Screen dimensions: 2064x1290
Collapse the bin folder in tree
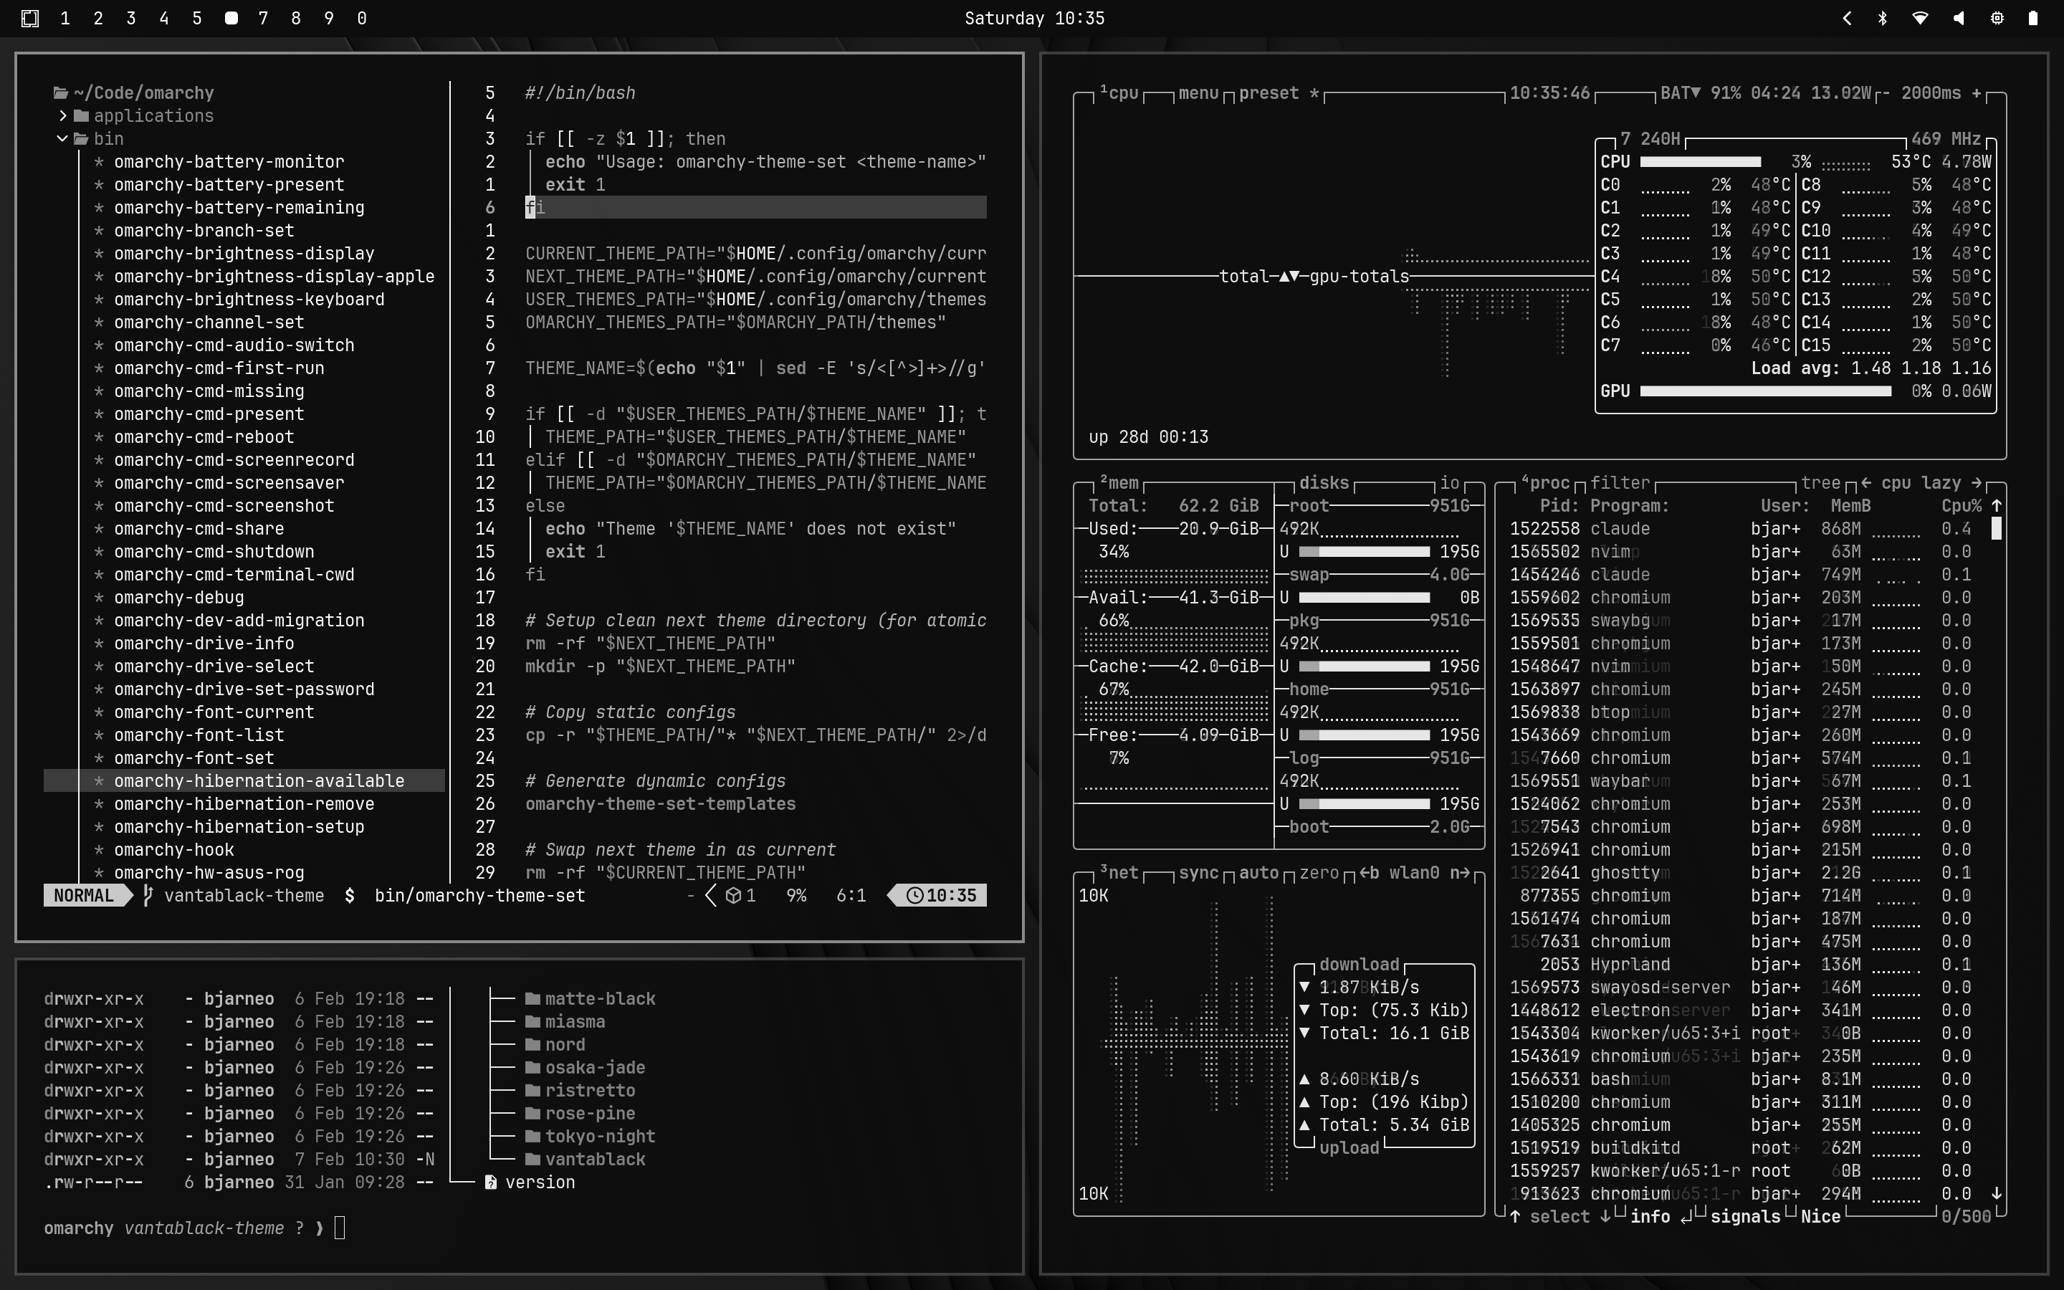(x=62, y=139)
